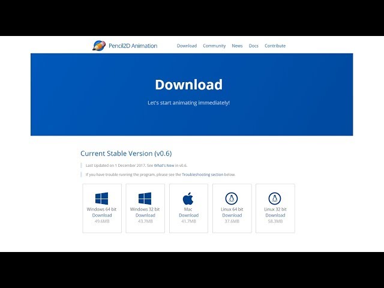Viewport: 384px width, 288px height.
Task: Click the Linux 32 bit penguin icon
Action: click(x=275, y=199)
